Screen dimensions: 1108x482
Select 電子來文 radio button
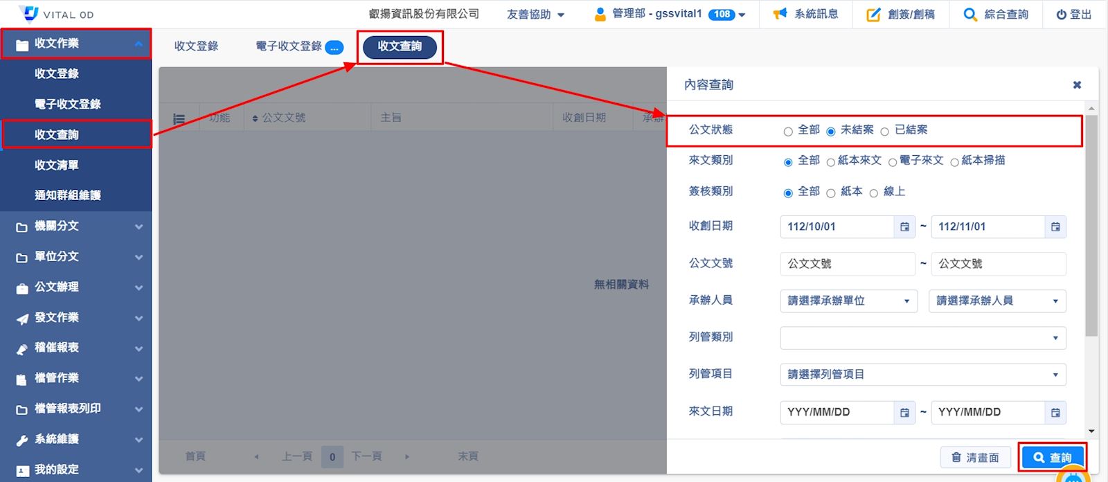893,162
